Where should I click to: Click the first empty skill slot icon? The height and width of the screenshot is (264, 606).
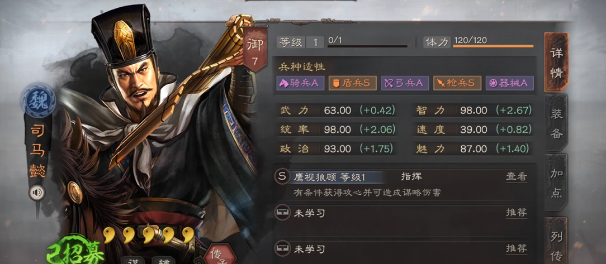pyautogui.click(x=282, y=212)
